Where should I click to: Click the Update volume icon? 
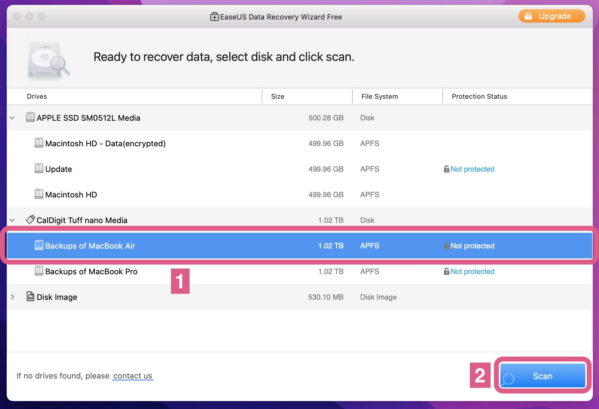tap(39, 168)
